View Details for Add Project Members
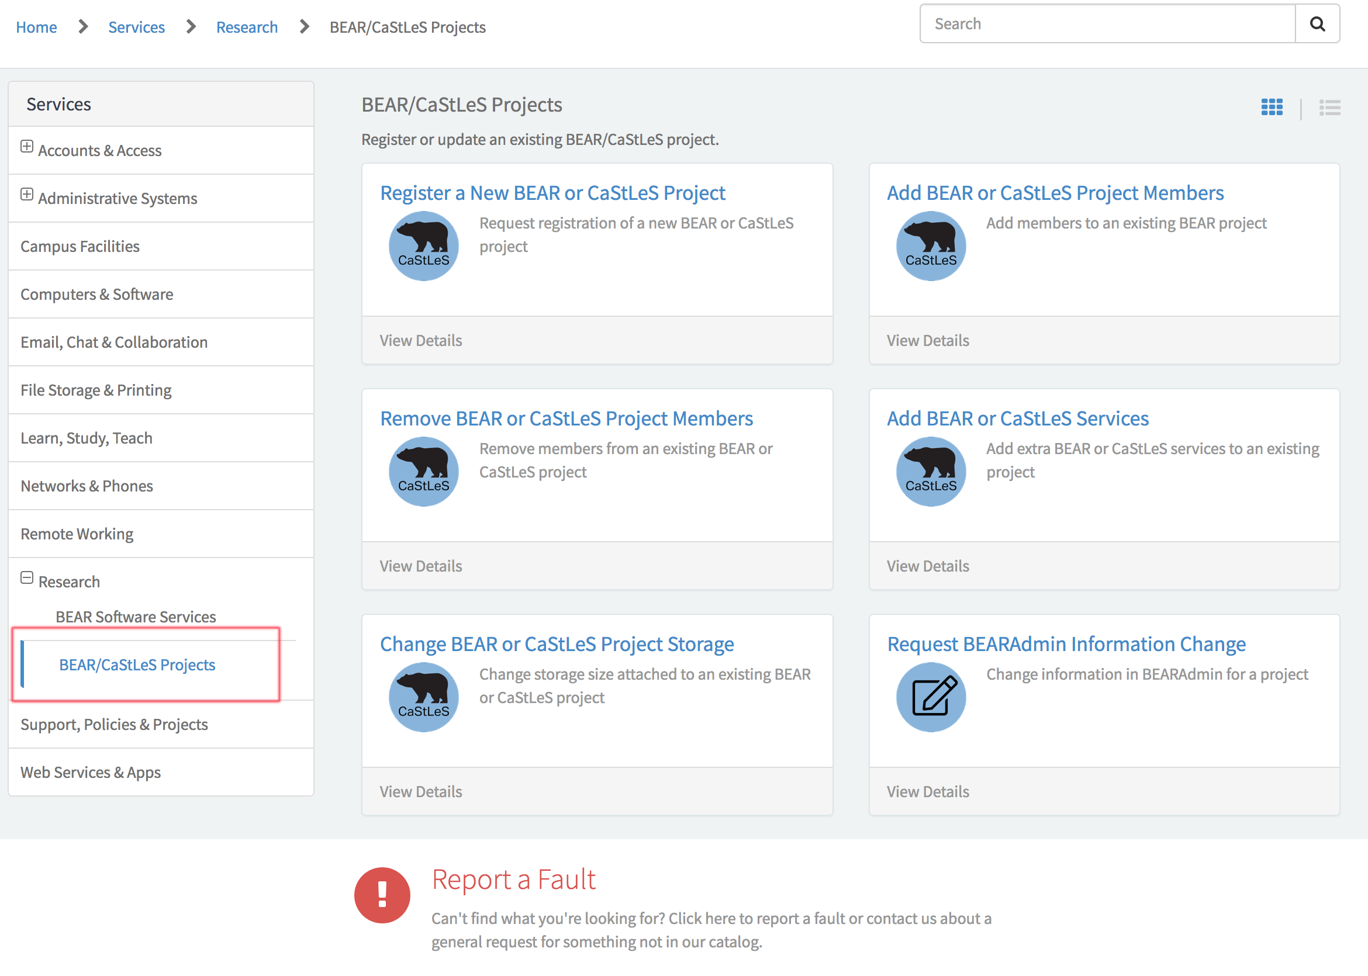The image size is (1368, 976). tap(928, 340)
